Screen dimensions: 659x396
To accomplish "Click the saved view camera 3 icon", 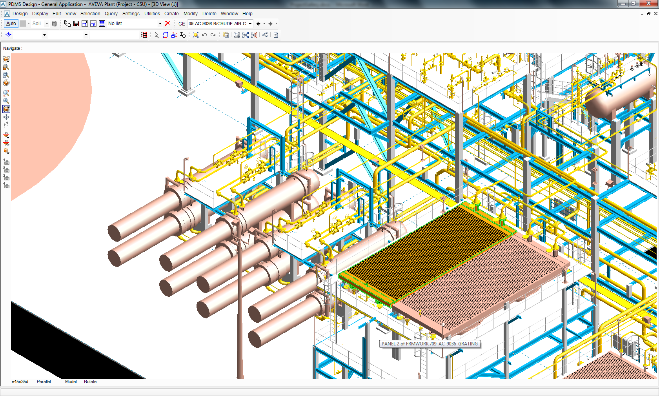I will click(x=6, y=177).
